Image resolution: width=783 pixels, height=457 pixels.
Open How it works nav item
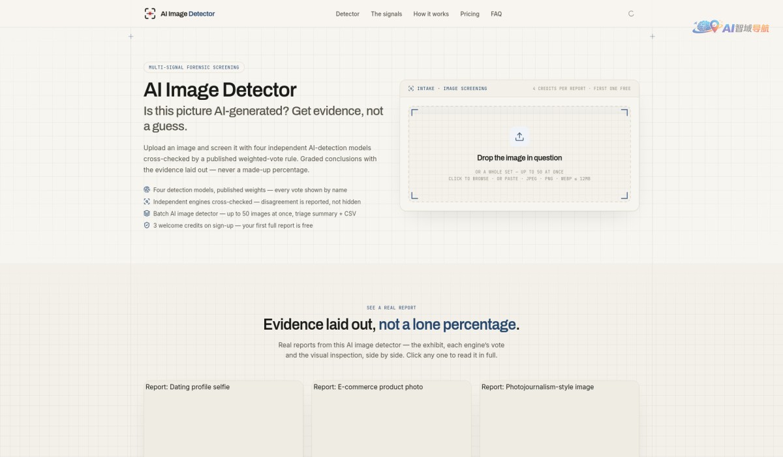[431, 14]
